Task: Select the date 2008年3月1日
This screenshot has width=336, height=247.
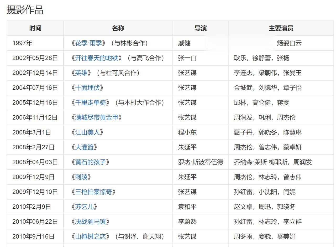Action: pyautogui.click(x=31, y=132)
